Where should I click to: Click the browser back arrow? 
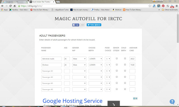3,6
